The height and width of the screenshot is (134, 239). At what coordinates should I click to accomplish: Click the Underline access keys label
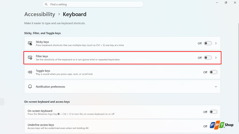pyautogui.click(x=41, y=125)
